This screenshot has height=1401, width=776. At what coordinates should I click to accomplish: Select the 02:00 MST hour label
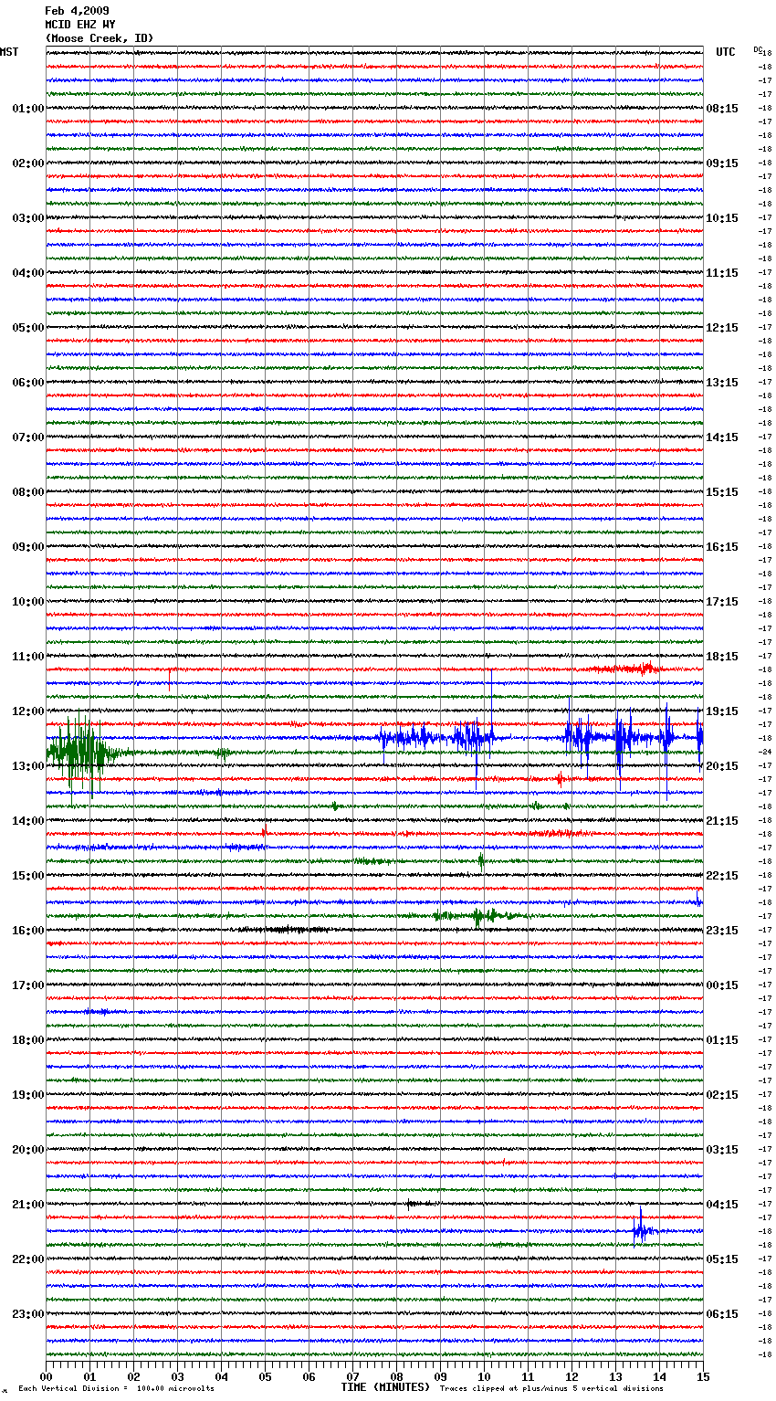(x=27, y=163)
